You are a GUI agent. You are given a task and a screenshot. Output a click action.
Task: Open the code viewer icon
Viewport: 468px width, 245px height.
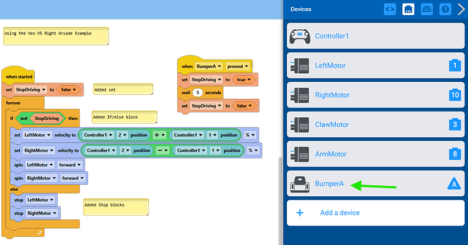tap(390, 9)
